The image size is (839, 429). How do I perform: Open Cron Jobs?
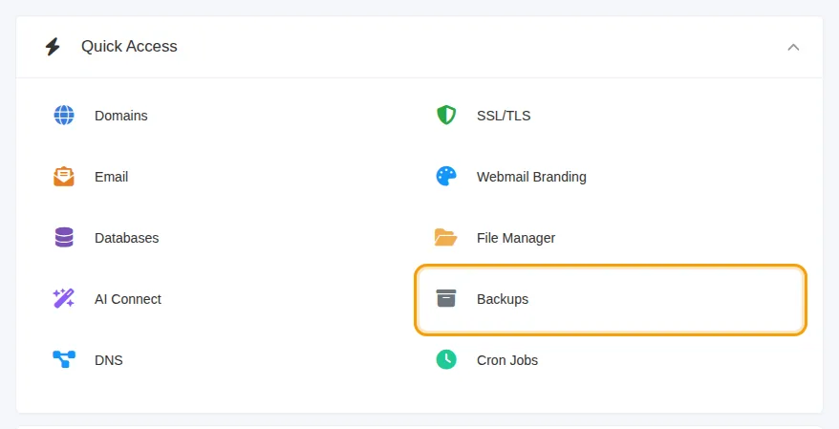507,360
